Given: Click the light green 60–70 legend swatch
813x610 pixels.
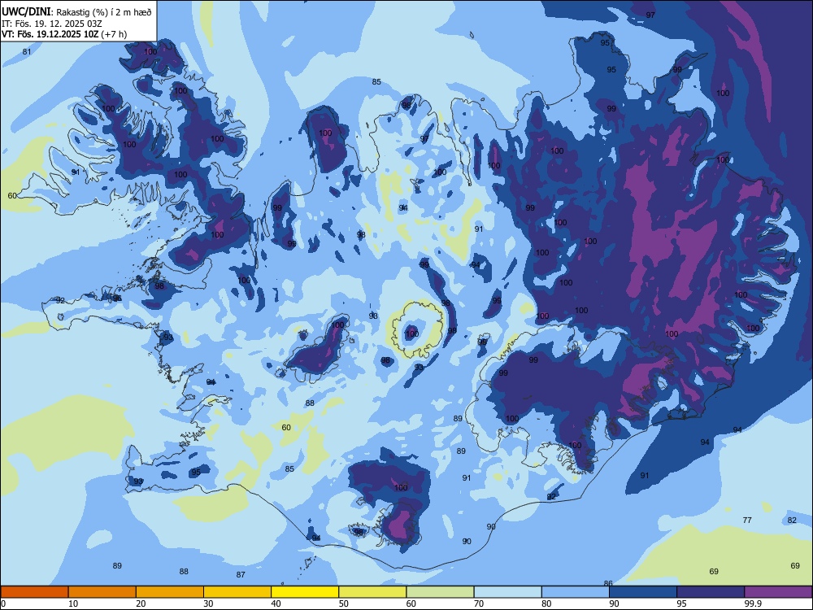Looking at the screenshot, I should (440, 592).
